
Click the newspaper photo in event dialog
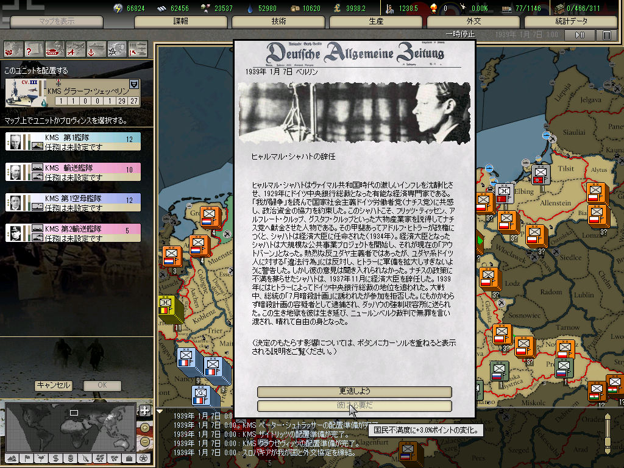tap(354, 113)
